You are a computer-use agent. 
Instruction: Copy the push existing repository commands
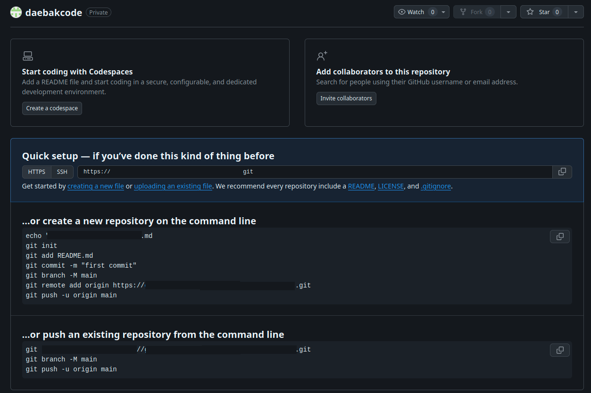point(559,350)
